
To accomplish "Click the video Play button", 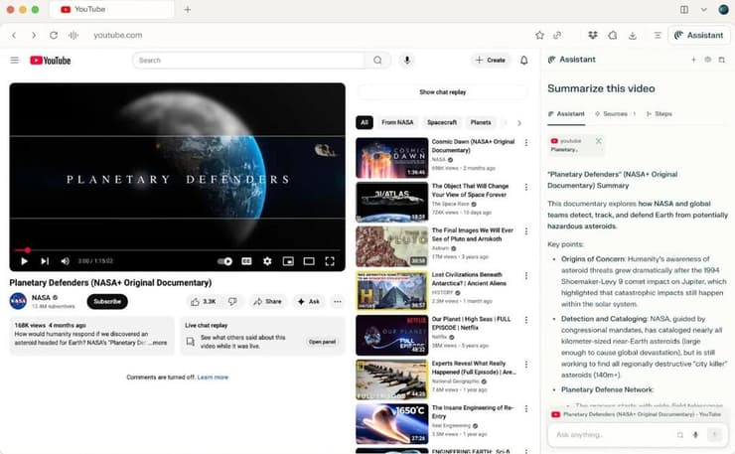I will [24, 261].
